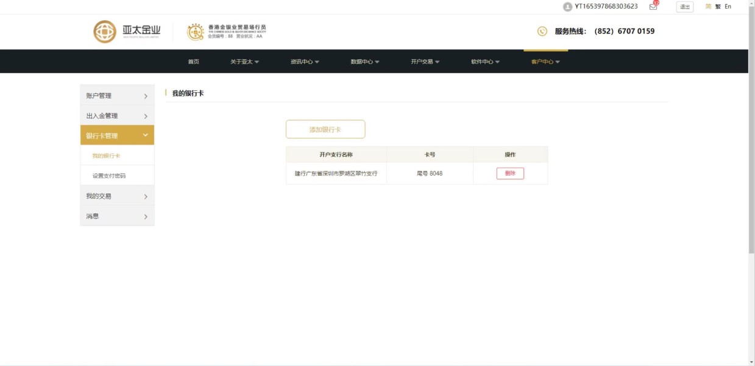Expand the 资讯中心 dropdown menu
Viewport: 755px width, 366px height.
(305, 62)
